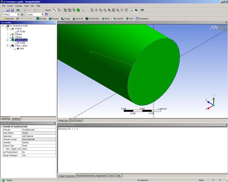Select the ZXPlane item in the tree

tap(18, 34)
